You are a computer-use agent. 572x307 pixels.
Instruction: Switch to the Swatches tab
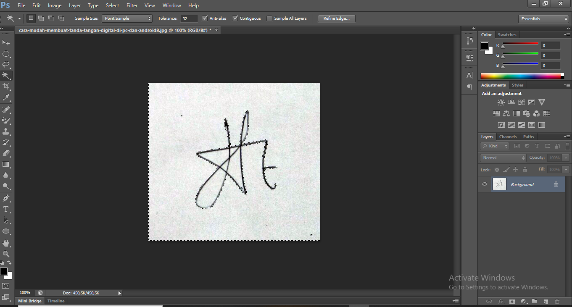pos(507,35)
